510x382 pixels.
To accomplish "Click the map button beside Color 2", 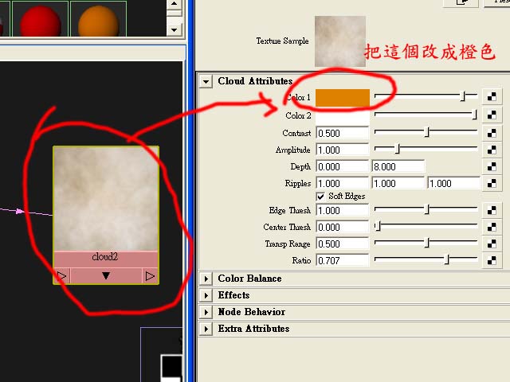I will click(x=492, y=115).
